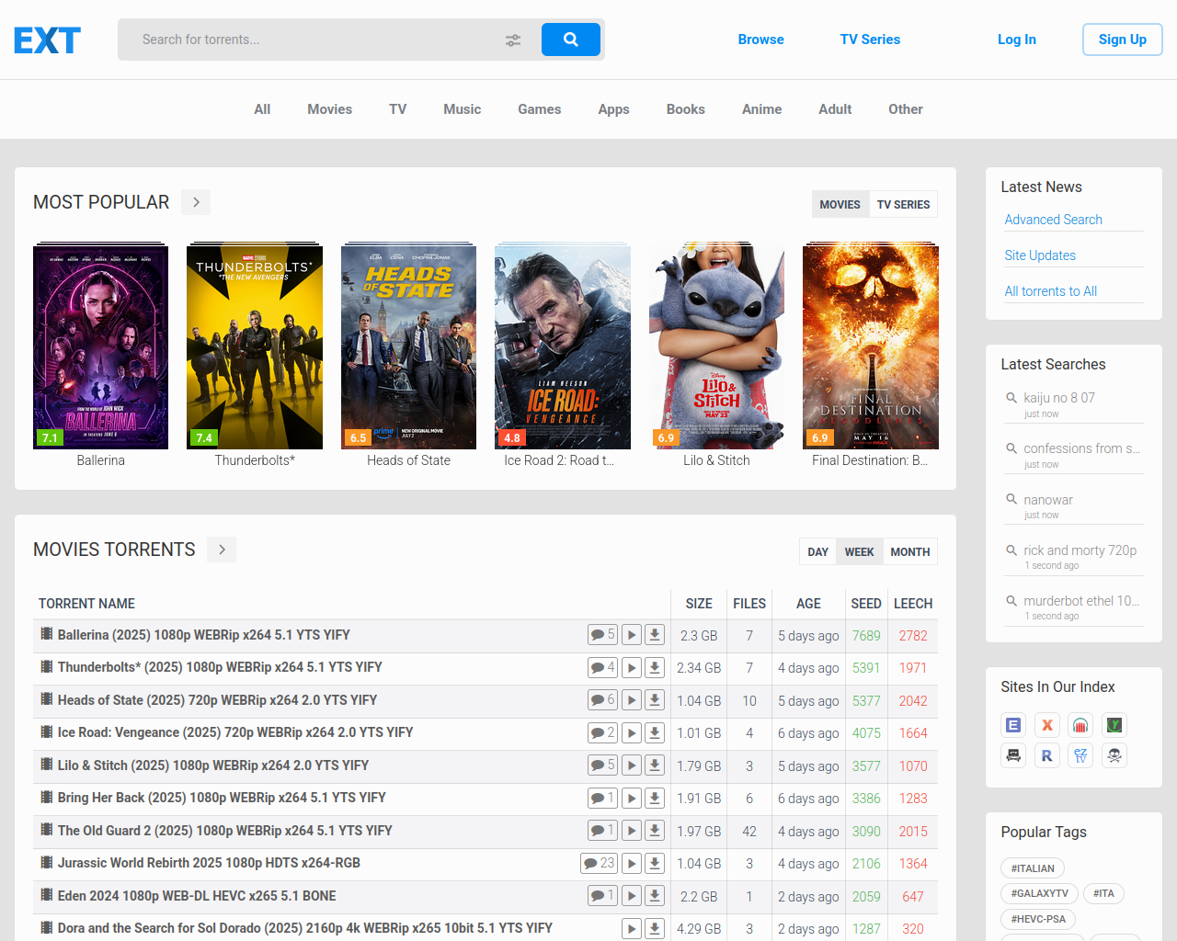Click the Sign Up button
This screenshot has width=1177, height=941.
[x=1123, y=40]
